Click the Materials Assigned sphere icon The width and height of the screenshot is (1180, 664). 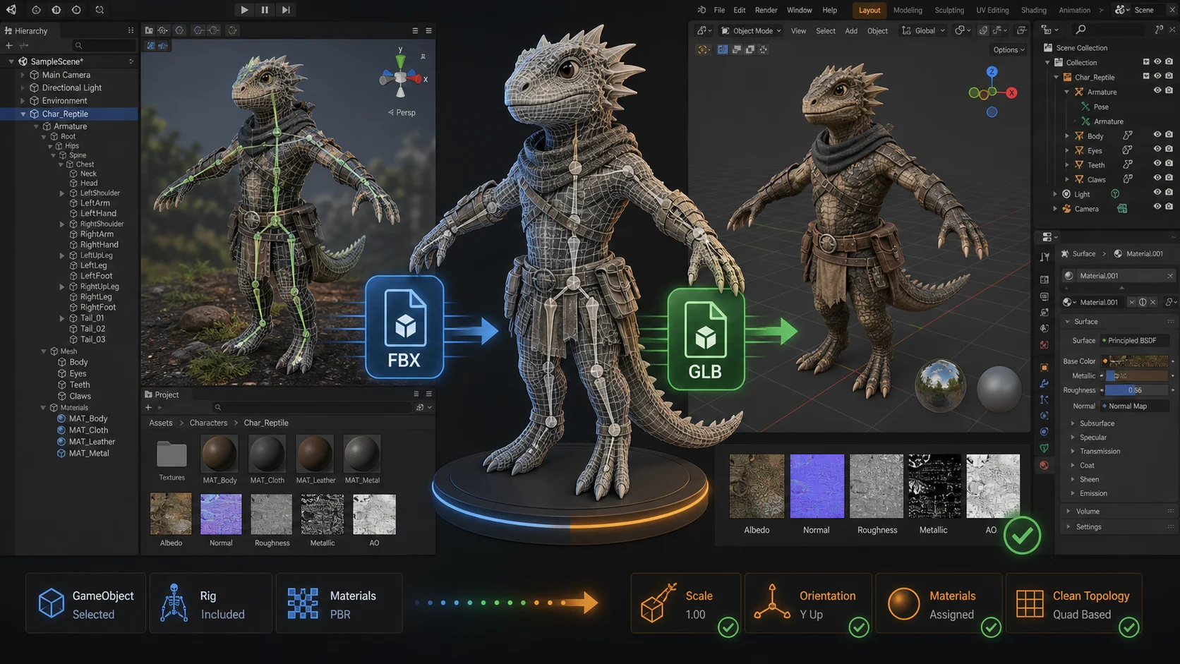point(903,604)
